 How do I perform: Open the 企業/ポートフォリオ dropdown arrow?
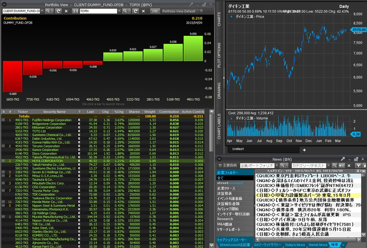[x=277, y=165]
